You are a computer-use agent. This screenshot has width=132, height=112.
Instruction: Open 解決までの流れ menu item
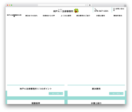[31, 16]
